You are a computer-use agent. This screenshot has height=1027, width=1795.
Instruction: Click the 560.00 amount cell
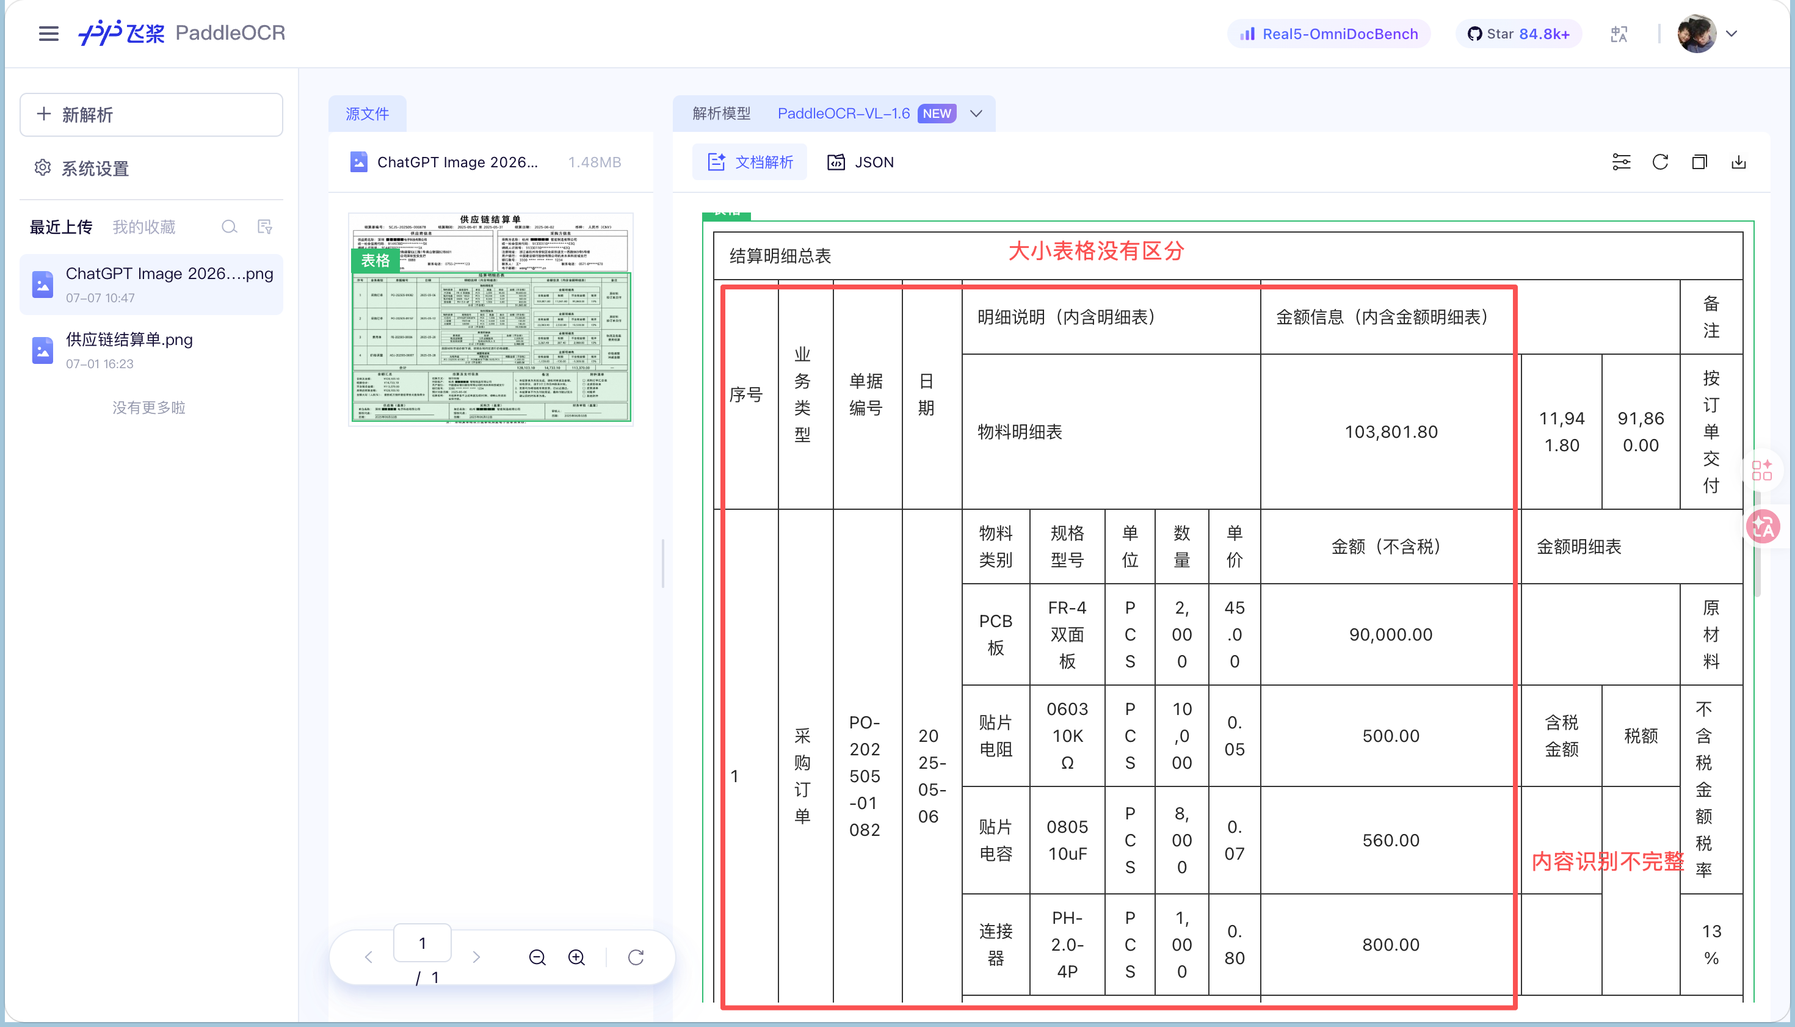1391,840
